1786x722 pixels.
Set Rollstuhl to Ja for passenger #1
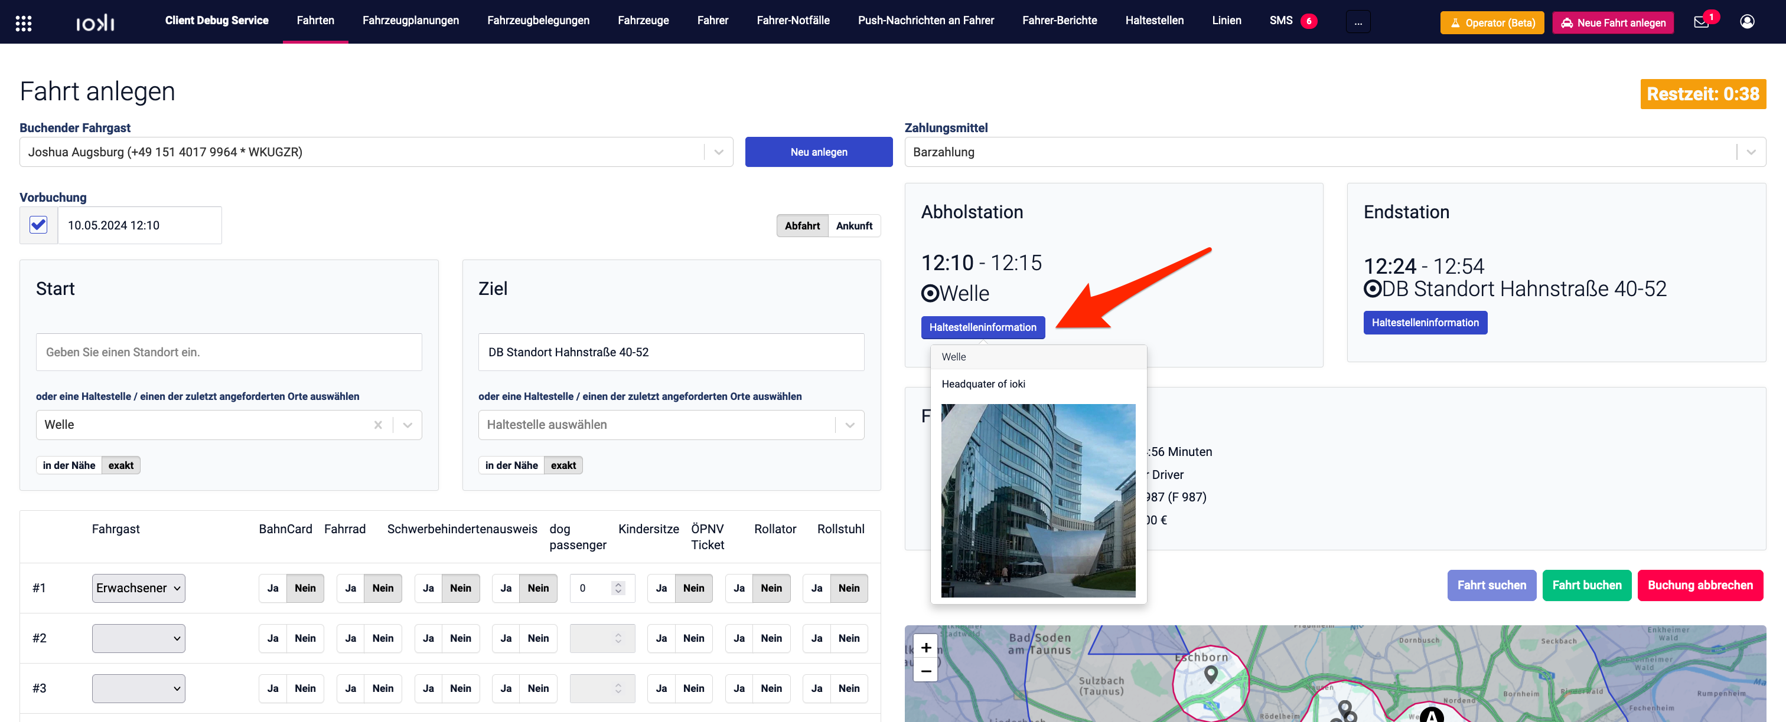[x=816, y=589]
